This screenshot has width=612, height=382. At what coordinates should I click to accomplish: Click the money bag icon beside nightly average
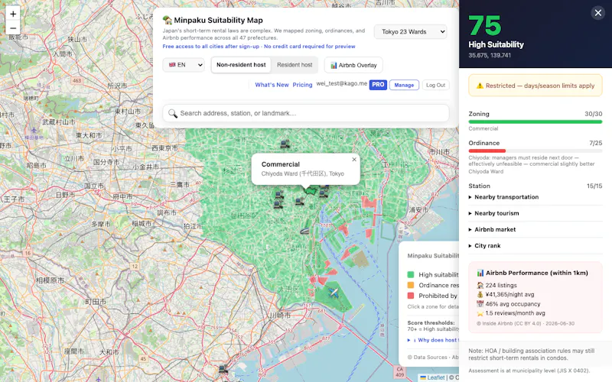click(480, 295)
